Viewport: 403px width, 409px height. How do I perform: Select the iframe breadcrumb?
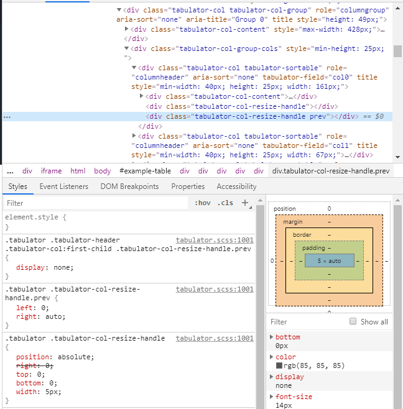click(x=51, y=171)
